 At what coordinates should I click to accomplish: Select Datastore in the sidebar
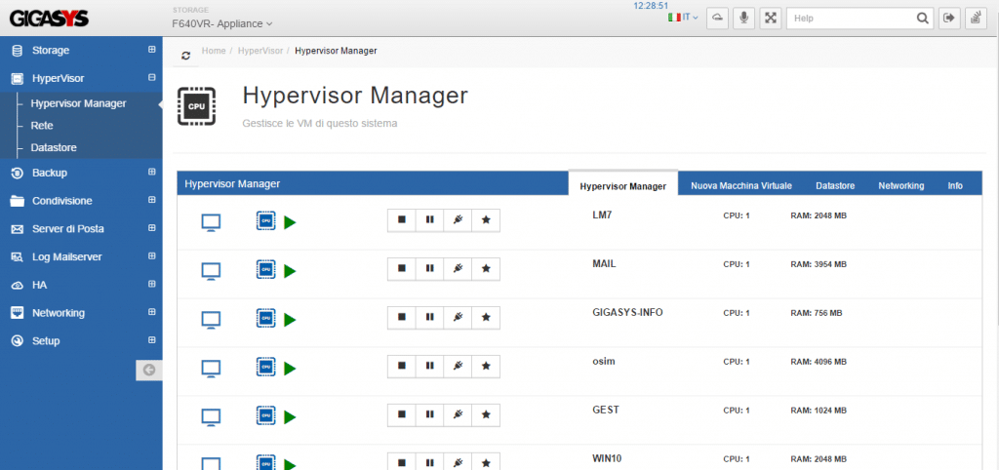[x=54, y=147]
